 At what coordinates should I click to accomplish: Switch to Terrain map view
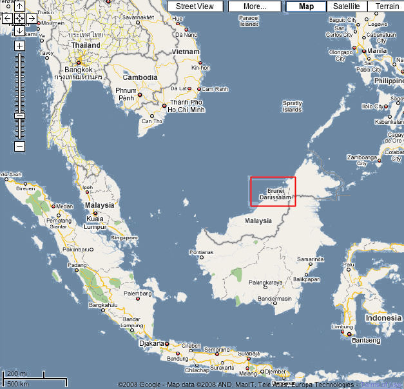tap(387, 6)
